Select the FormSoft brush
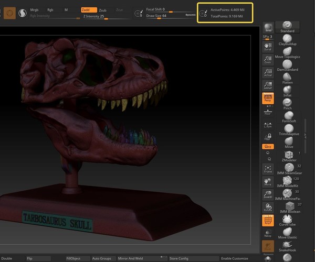Viewport: 315px width, 262px height. tap(289, 117)
